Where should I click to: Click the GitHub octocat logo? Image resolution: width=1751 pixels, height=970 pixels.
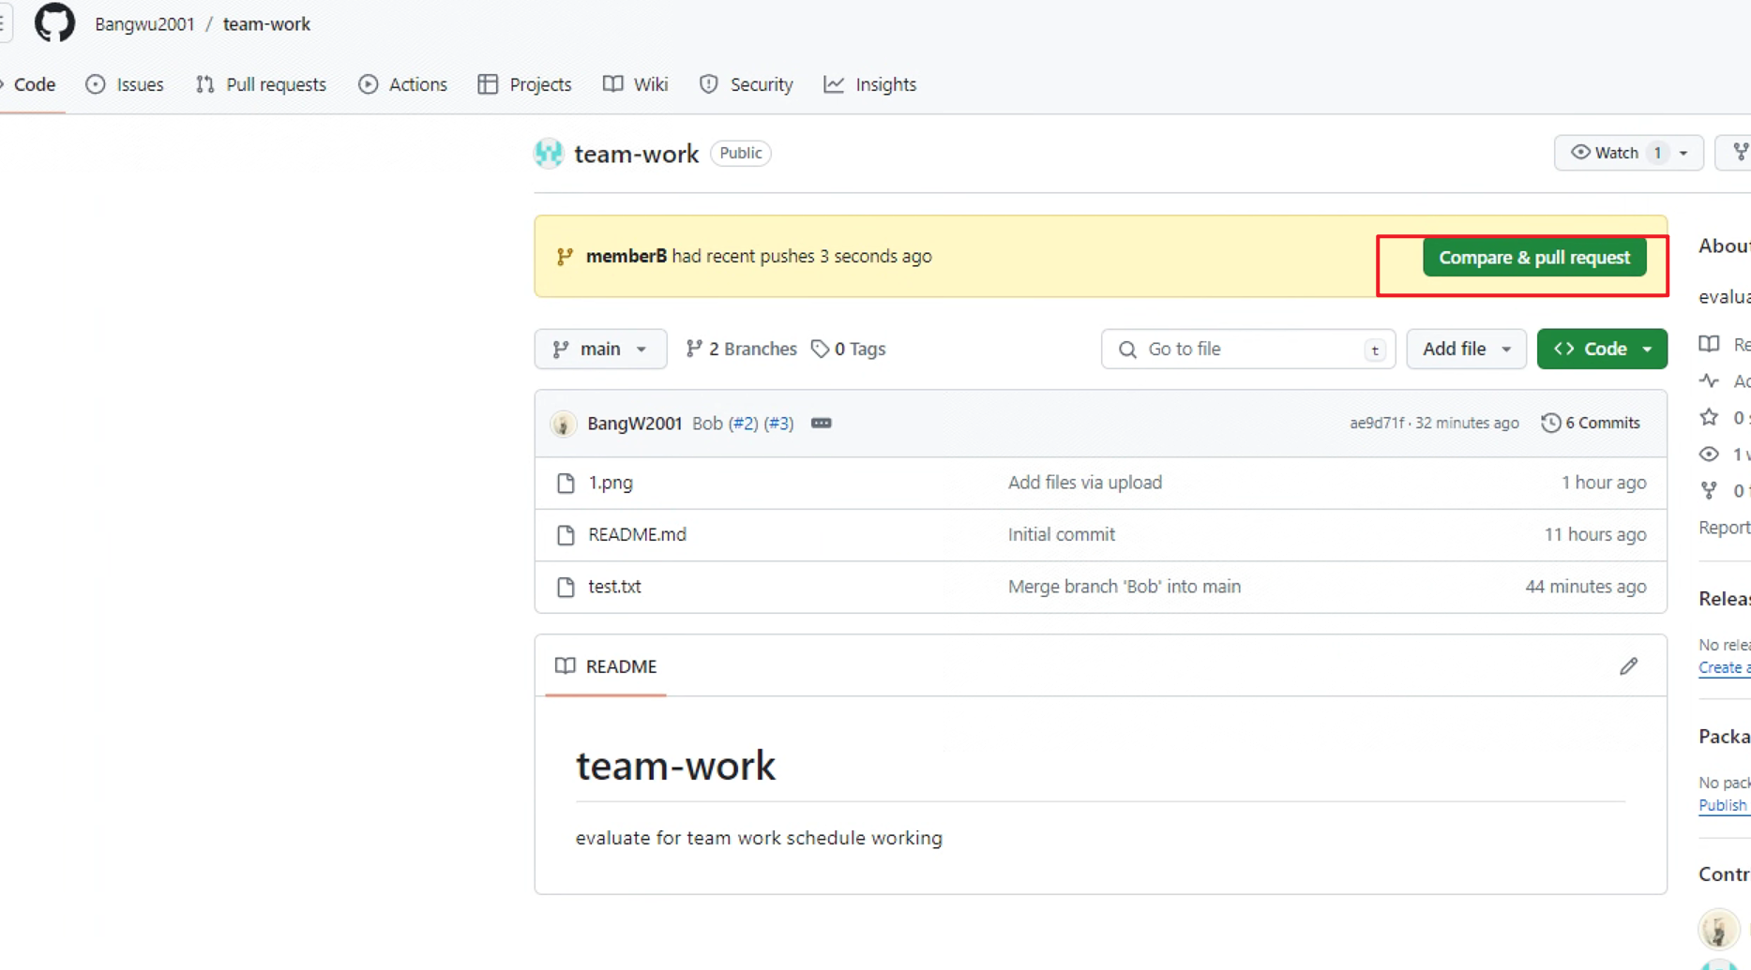point(54,22)
